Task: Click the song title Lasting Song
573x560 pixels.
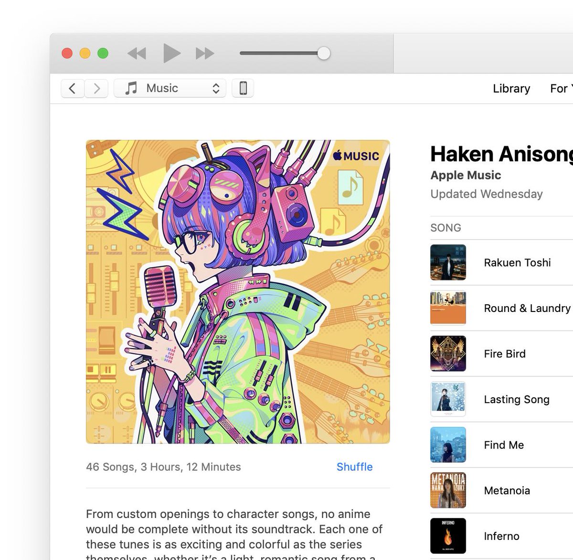Action: click(517, 400)
